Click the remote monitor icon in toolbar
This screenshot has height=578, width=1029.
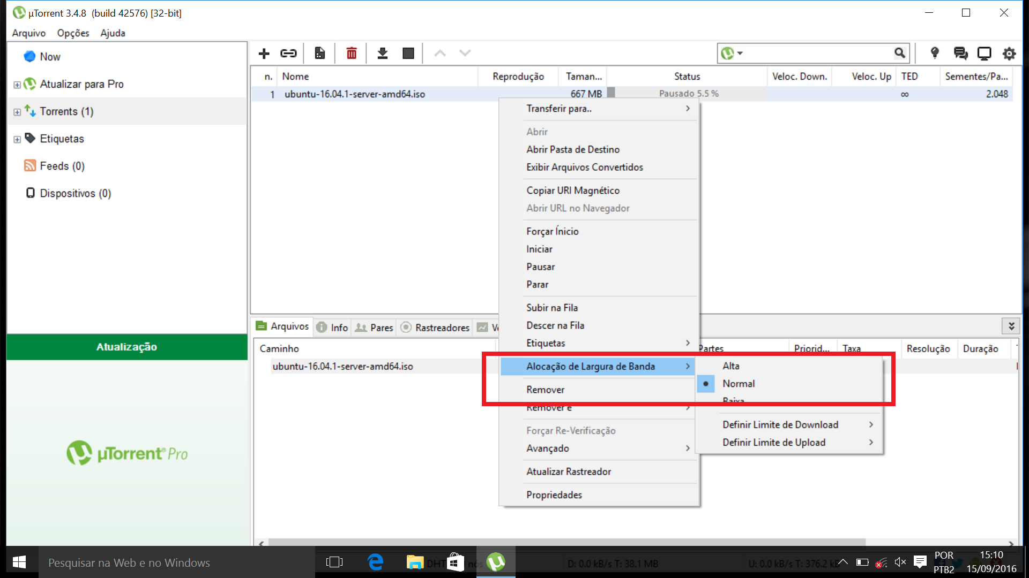tap(985, 53)
